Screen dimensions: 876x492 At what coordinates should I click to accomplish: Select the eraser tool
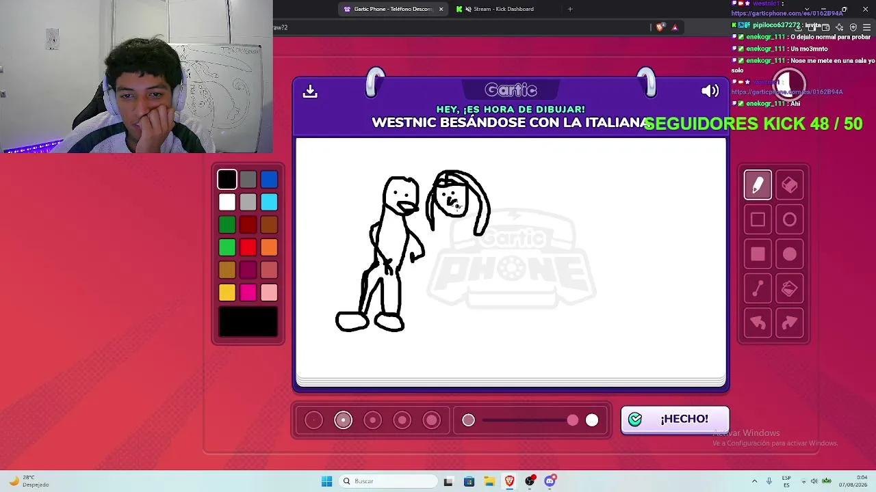point(789,185)
